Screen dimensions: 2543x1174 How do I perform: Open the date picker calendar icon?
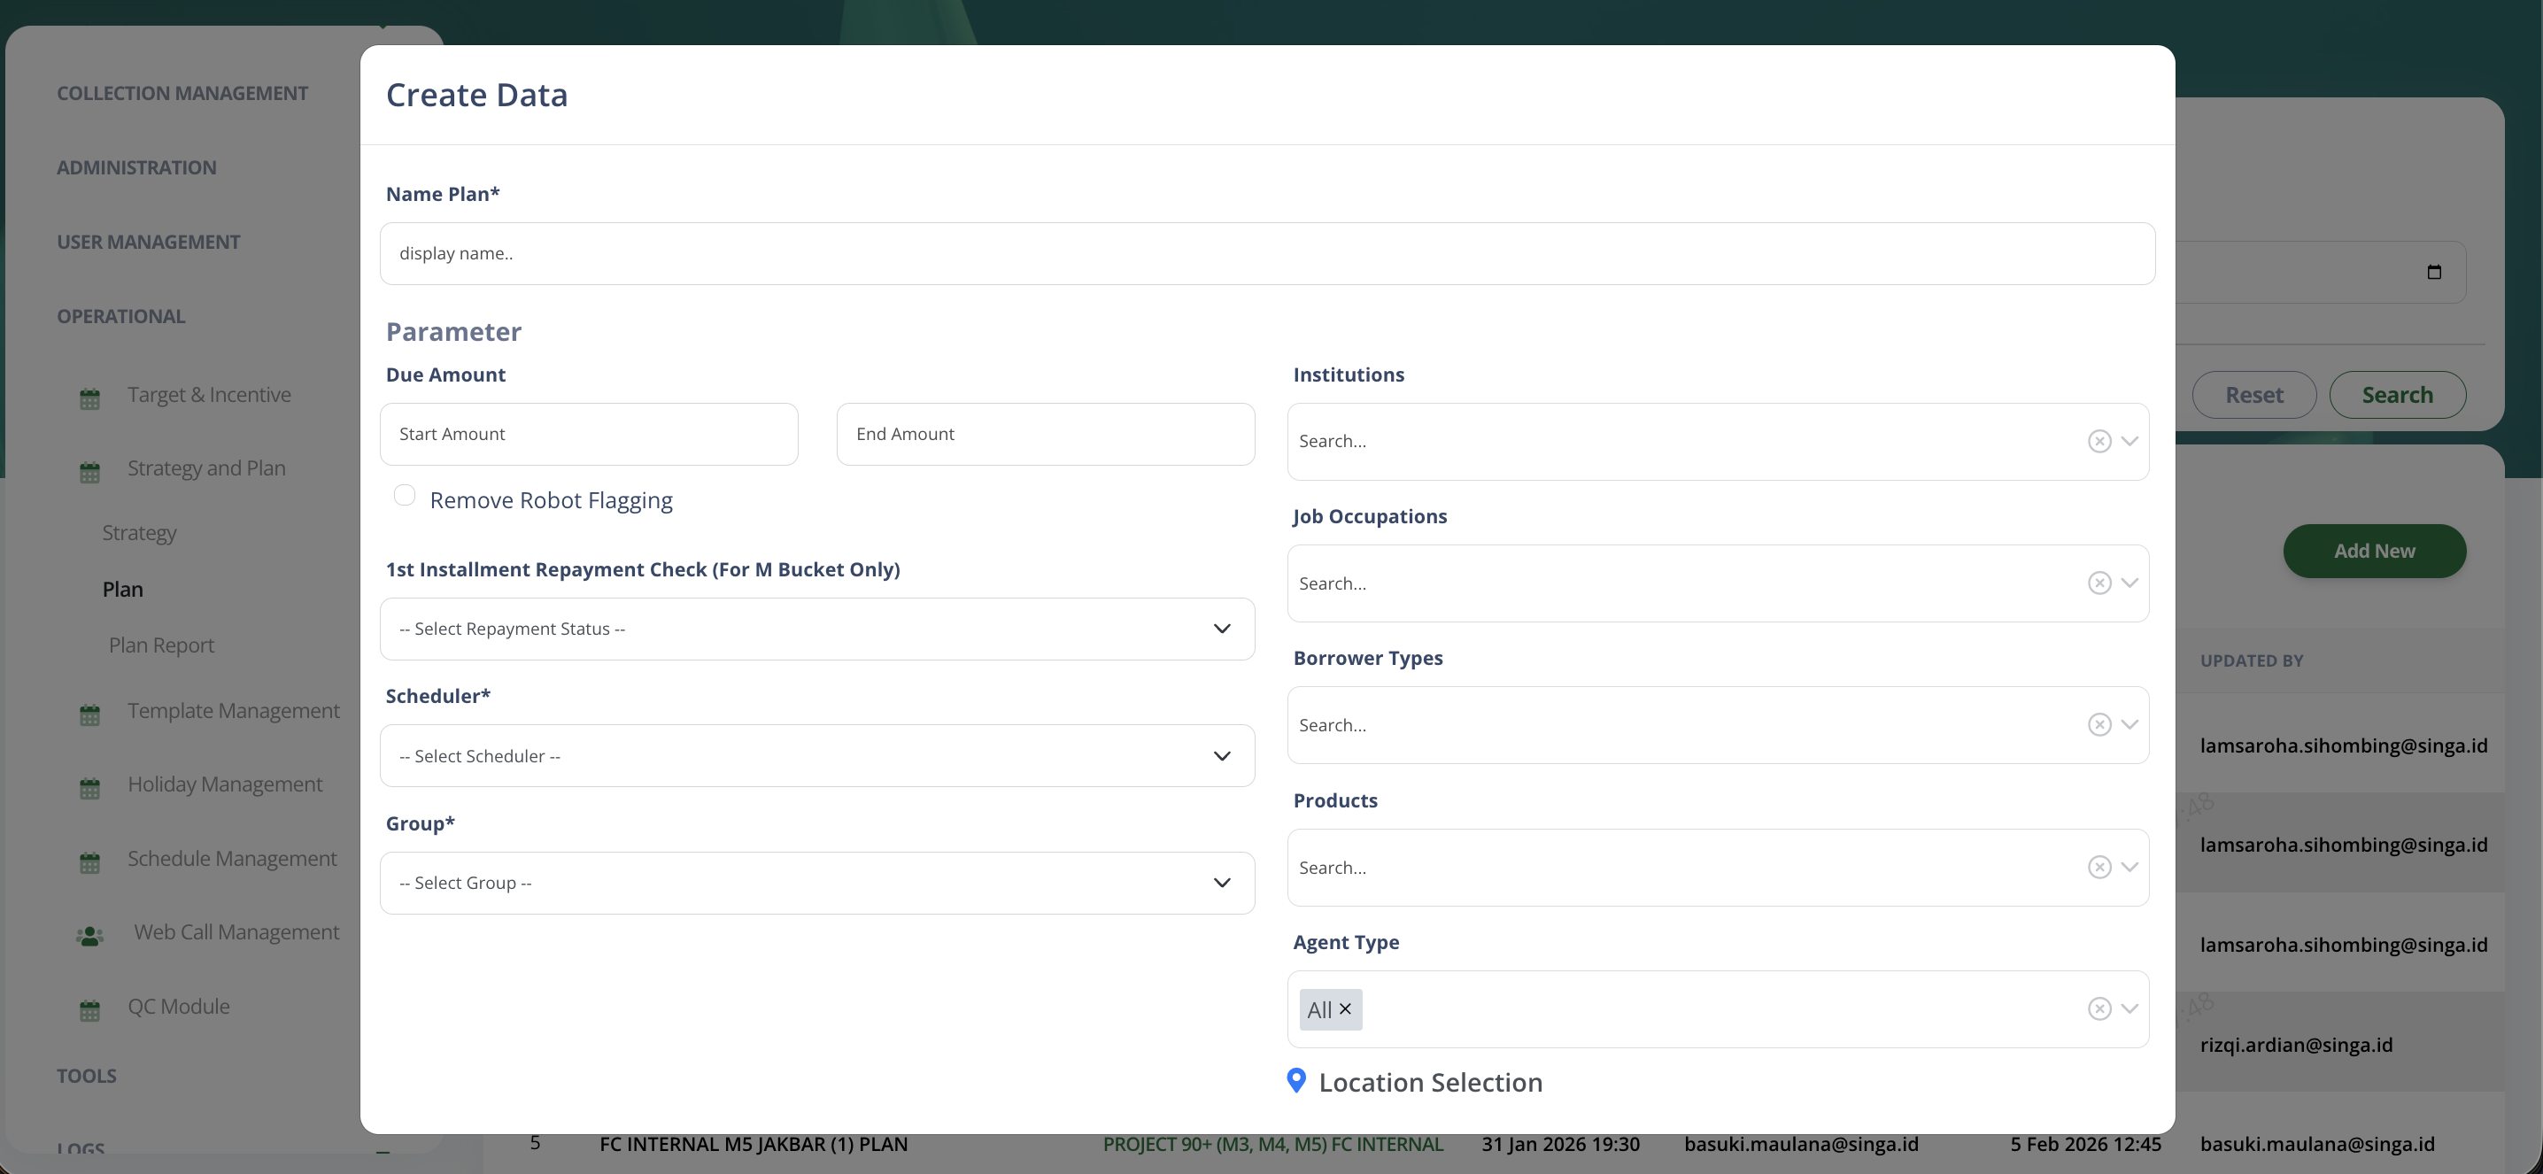[x=2433, y=273]
